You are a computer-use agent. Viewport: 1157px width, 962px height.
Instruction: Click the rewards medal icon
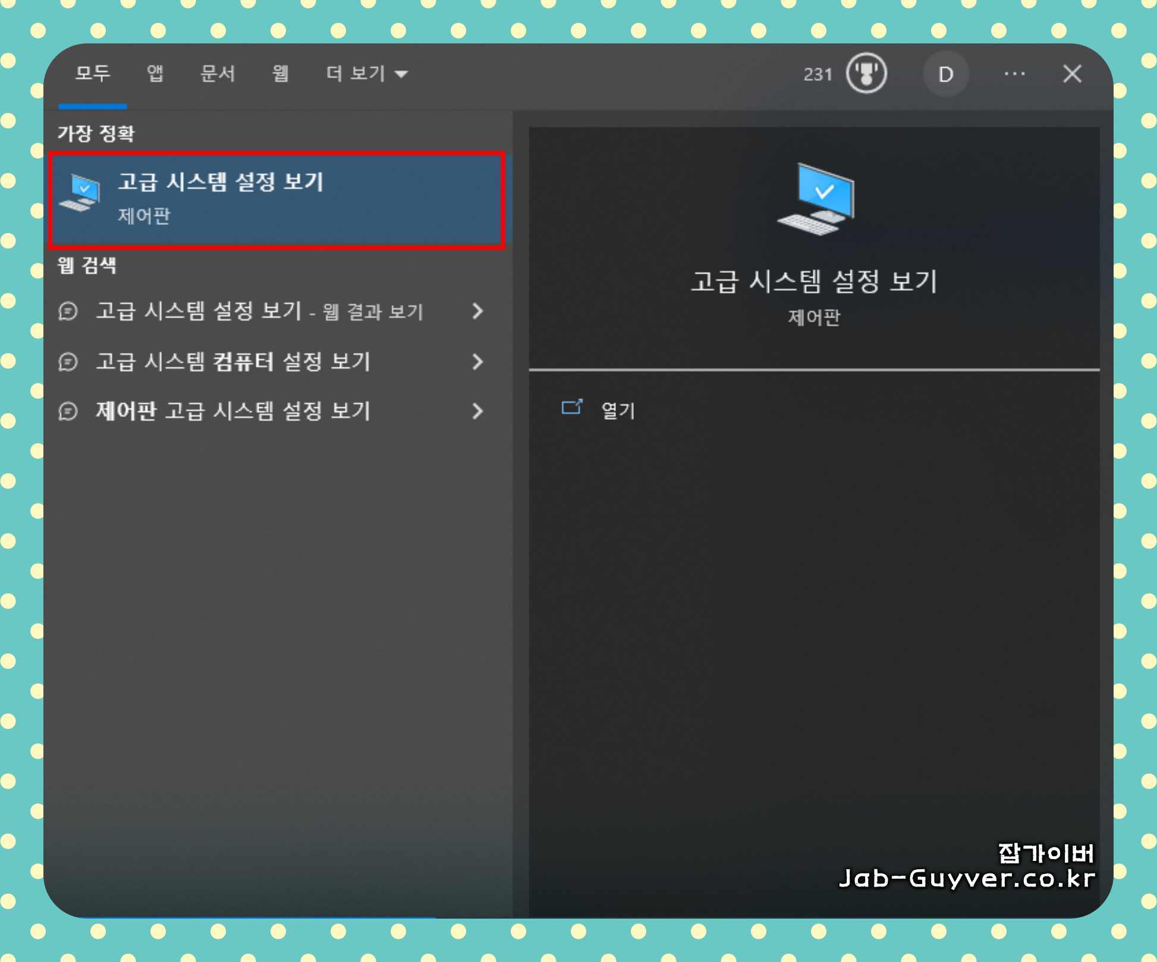[866, 74]
